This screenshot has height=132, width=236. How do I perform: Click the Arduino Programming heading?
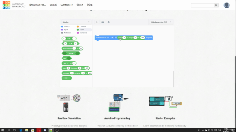tap(117, 118)
